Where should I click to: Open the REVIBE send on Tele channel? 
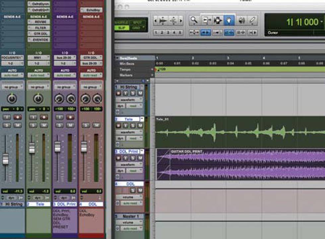pos(39,22)
